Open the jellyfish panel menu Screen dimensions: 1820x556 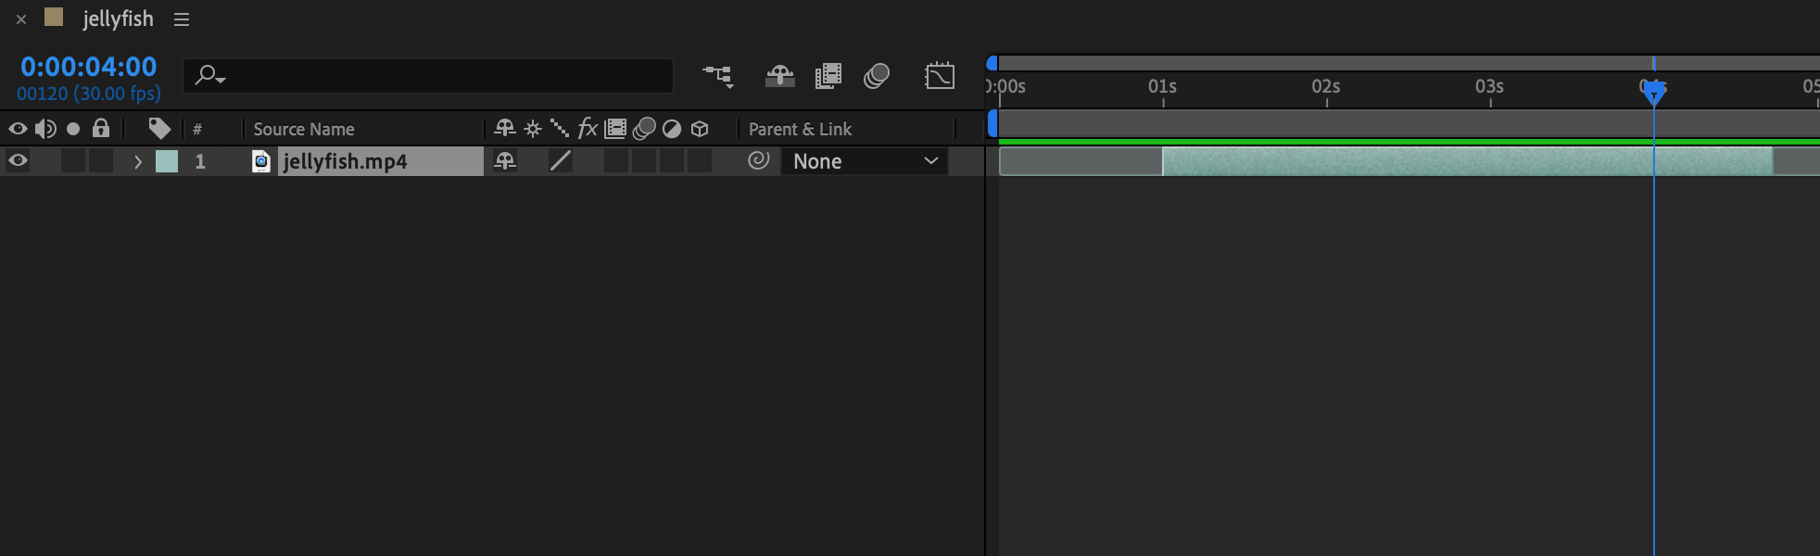(x=182, y=19)
